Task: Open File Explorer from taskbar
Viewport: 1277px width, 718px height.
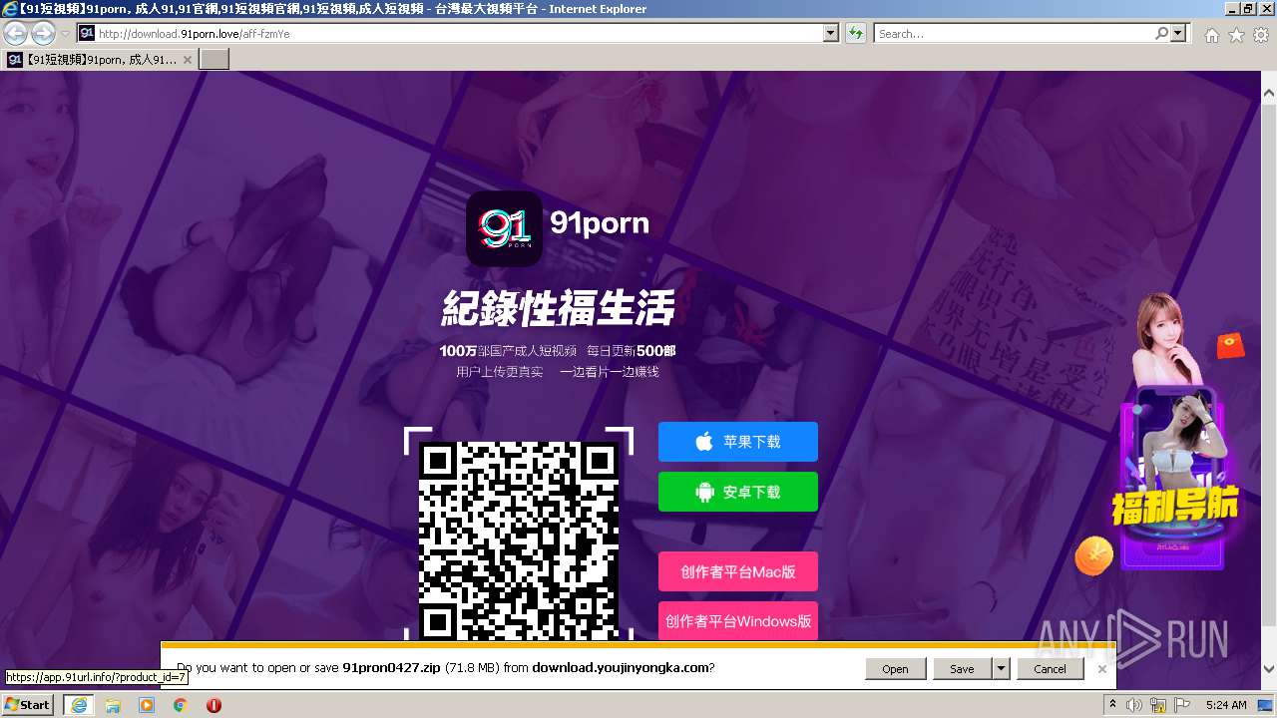Action: coord(113,705)
